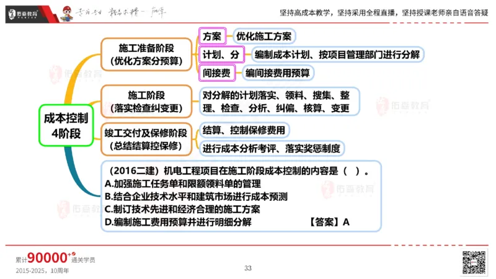The height and width of the screenshot is (279, 496).
Task: Click the 结算、控制保修费用 bubble
Action: (244, 130)
